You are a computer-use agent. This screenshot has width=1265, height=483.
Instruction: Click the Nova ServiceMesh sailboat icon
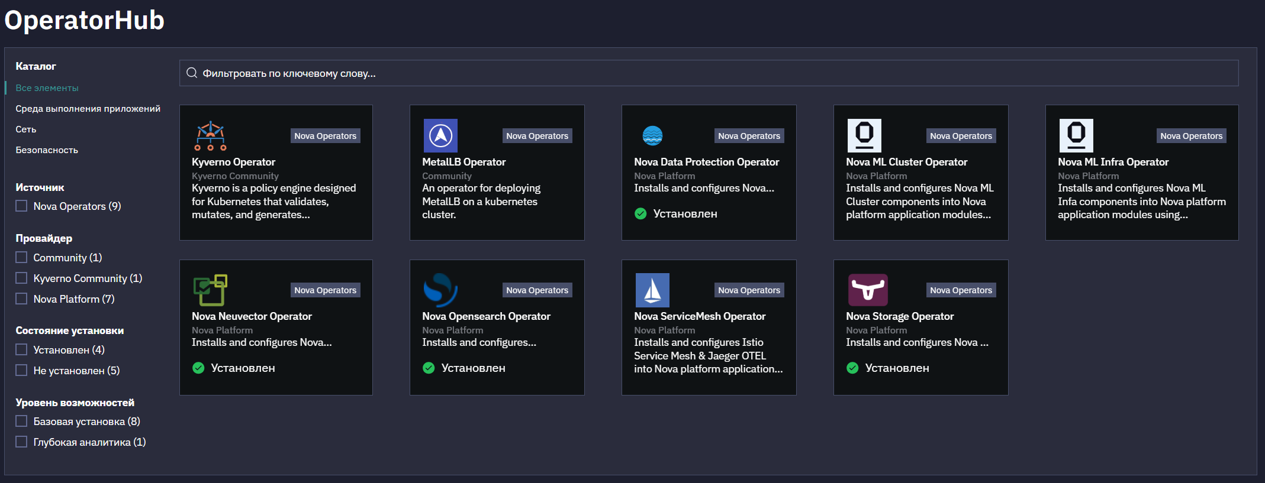pyautogui.click(x=652, y=290)
